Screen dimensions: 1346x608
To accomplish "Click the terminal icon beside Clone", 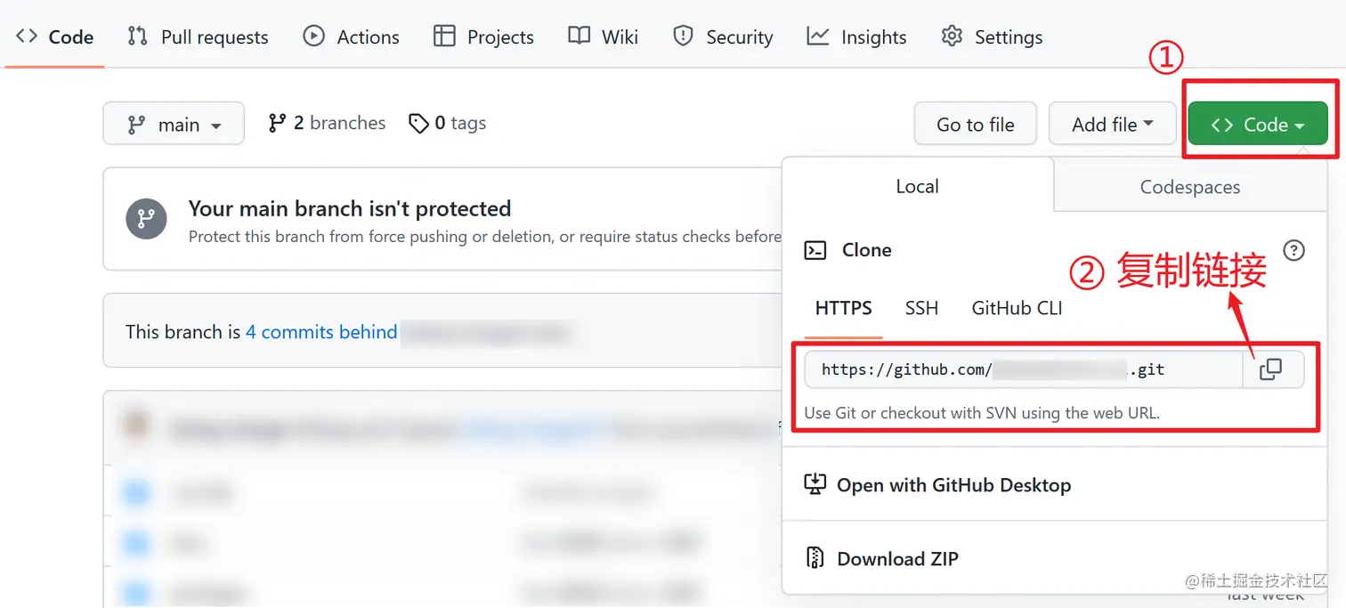I will [815, 250].
